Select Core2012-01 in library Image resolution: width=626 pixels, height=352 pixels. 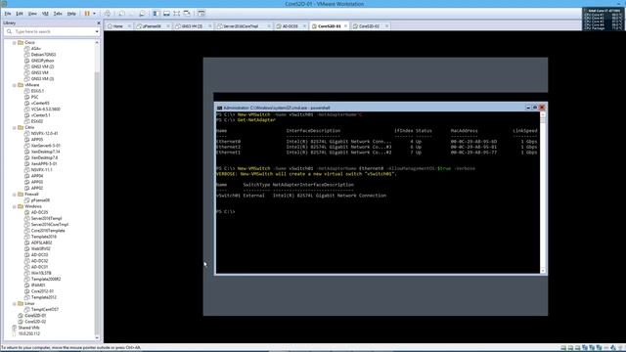[42, 291]
